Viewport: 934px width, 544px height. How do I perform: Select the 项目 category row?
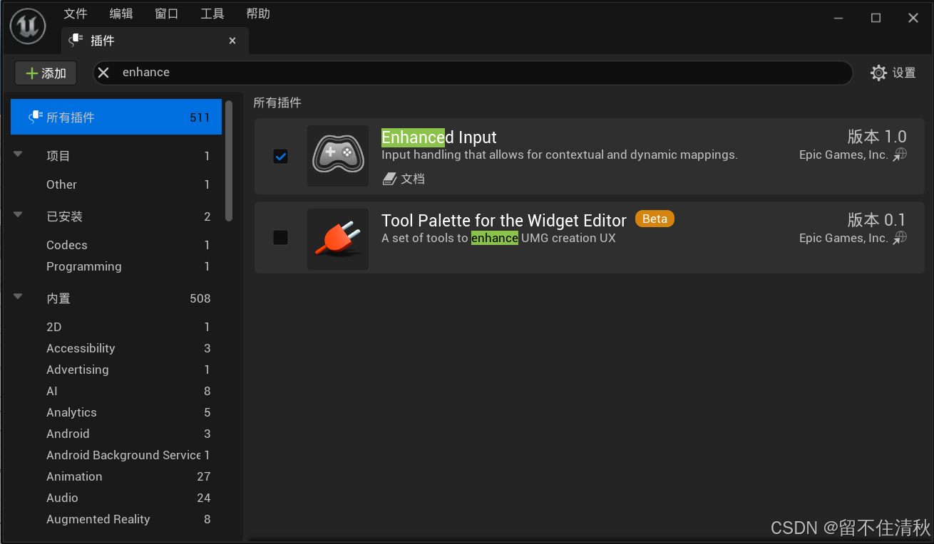[116, 156]
